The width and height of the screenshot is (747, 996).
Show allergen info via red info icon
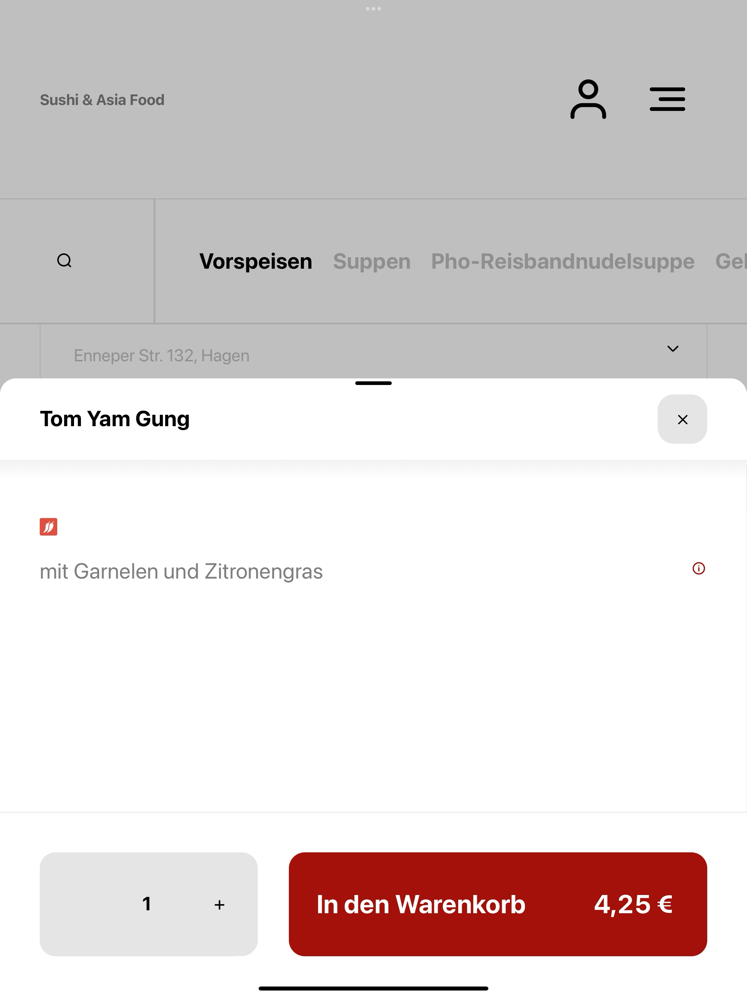tap(698, 568)
